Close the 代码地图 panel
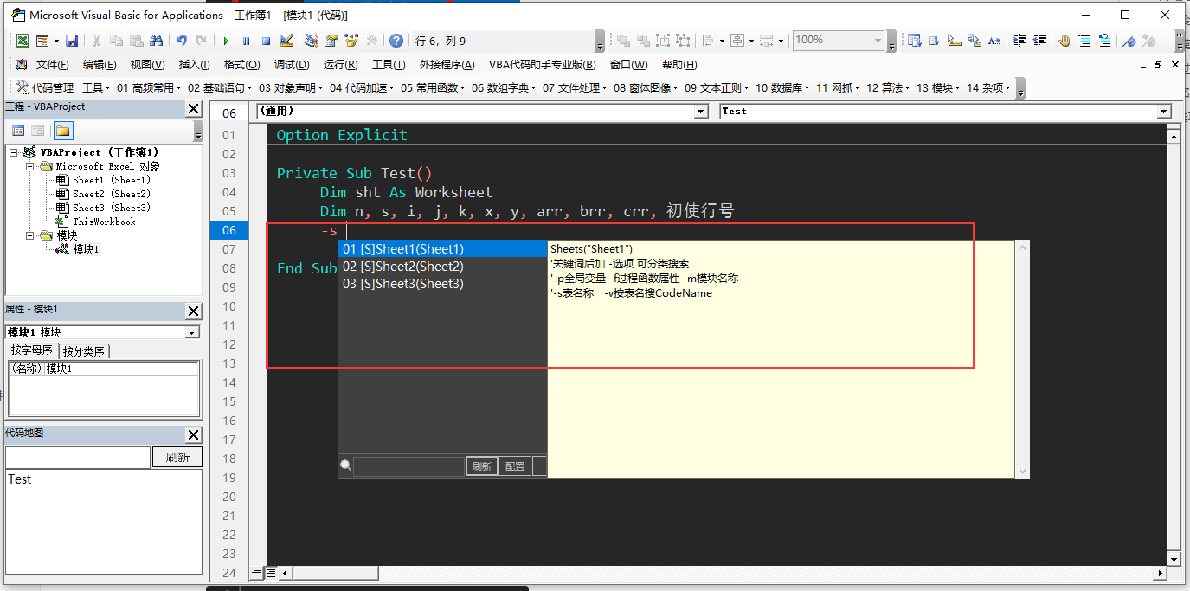1190x591 pixels. pos(194,435)
